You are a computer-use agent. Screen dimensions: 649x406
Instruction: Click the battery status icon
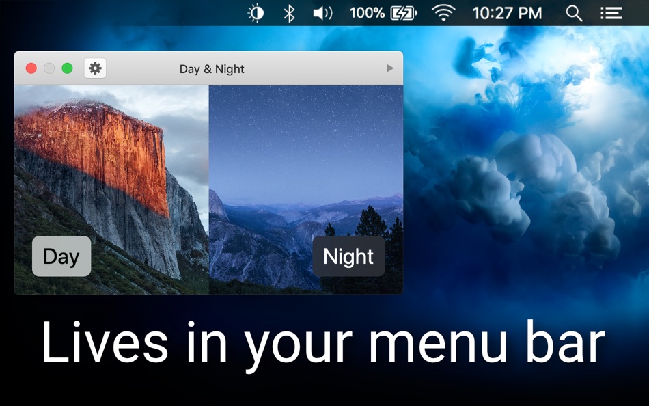[x=404, y=13]
